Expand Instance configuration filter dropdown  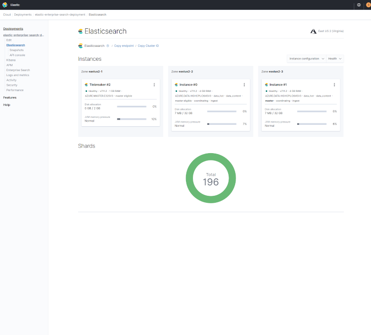point(307,59)
